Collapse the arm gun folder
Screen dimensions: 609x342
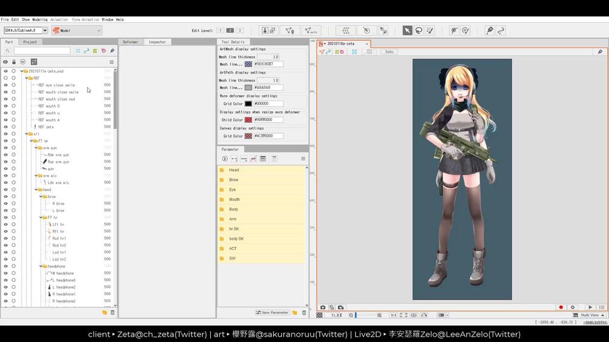pos(36,148)
